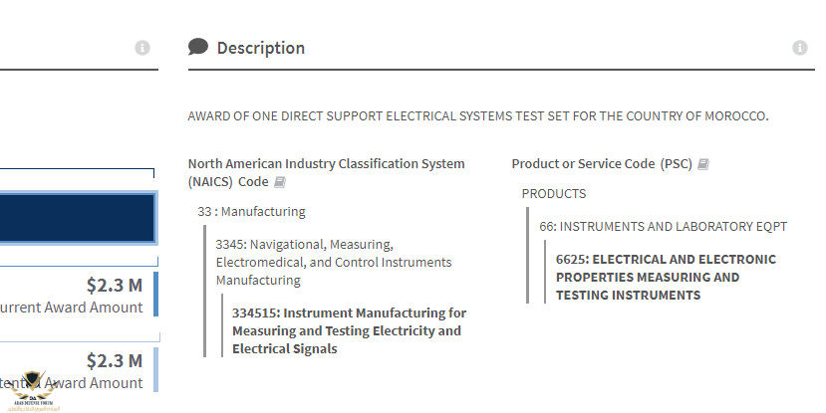
Task: Click the speech bubble Description icon
Action: [198, 47]
